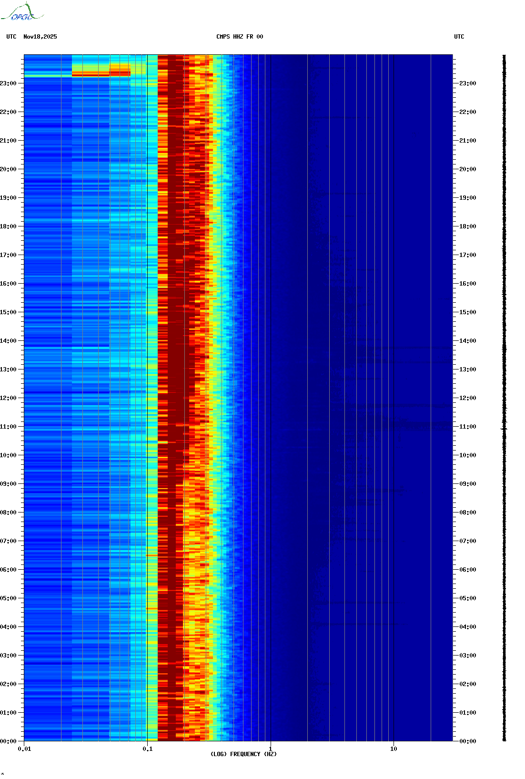This screenshot has height=779, width=525.
Task: Click the 23:00 tick label on left axis
Action: tap(8, 83)
